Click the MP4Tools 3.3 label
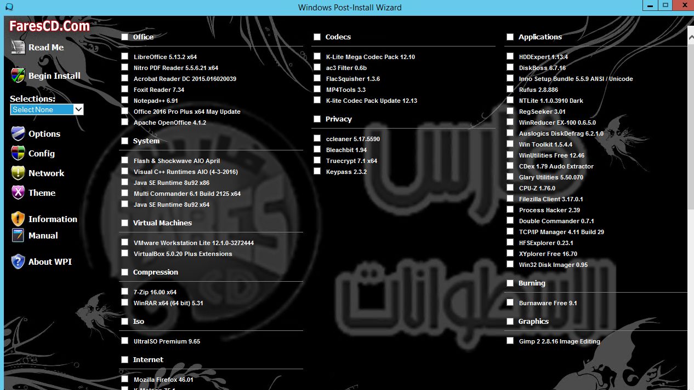The image size is (694, 390). [x=346, y=90]
